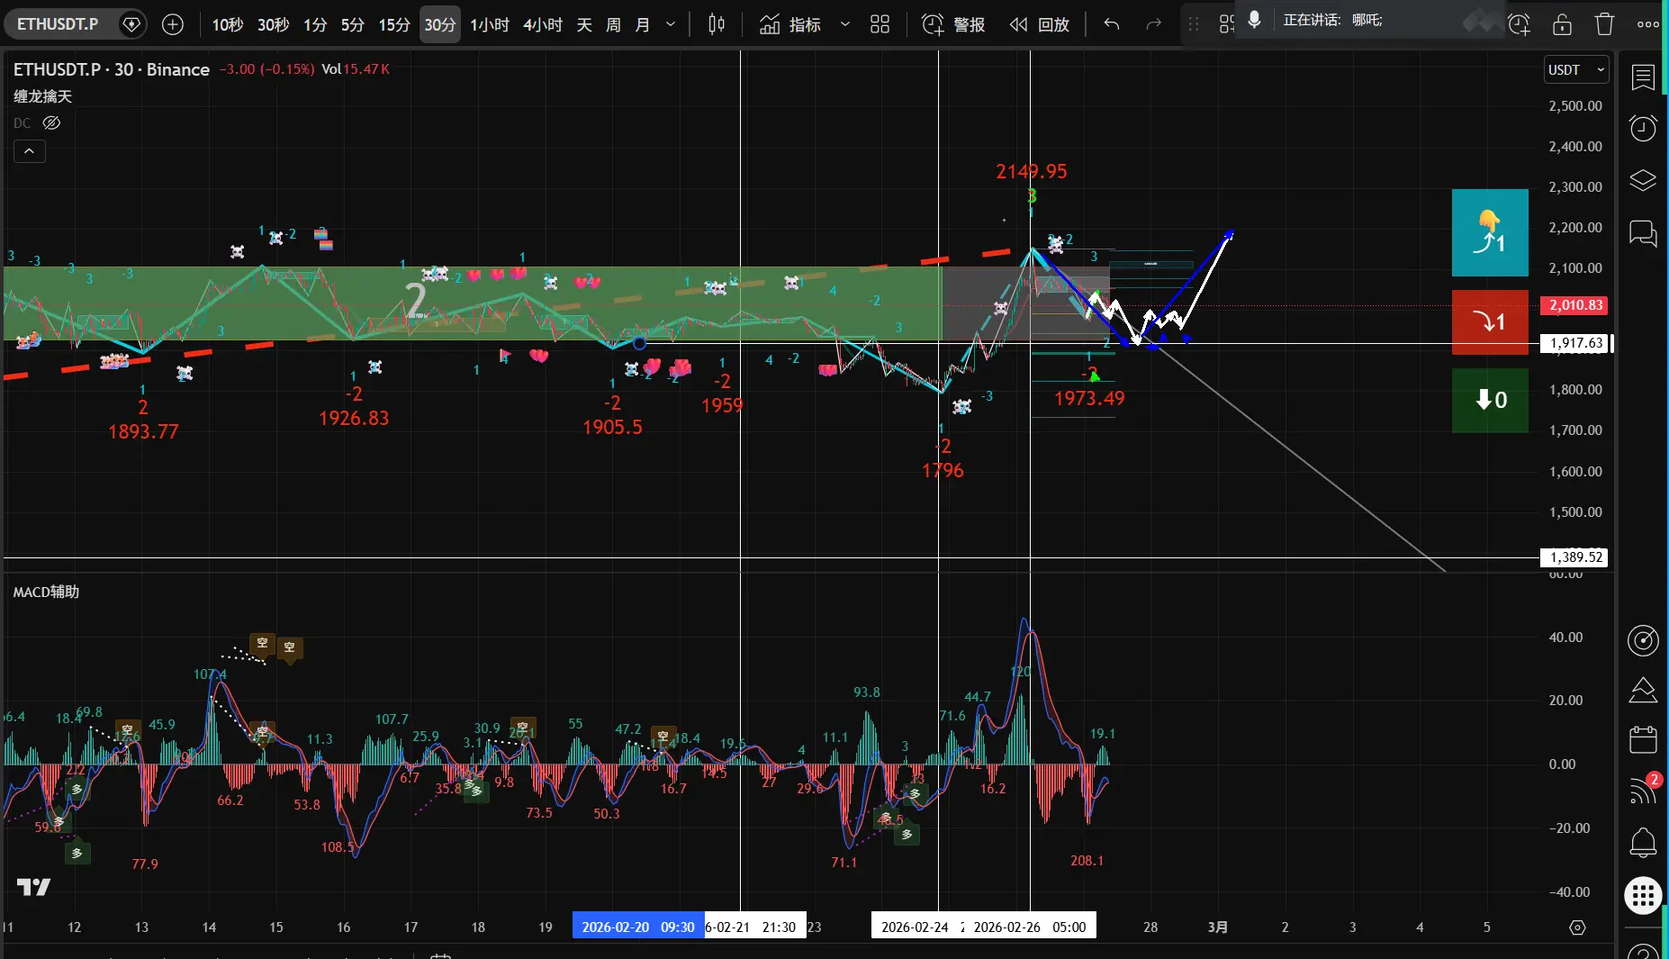1669x959 pixels.
Task: Click the 2,010.83 current price label
Action: click(x=1575, y=305)
